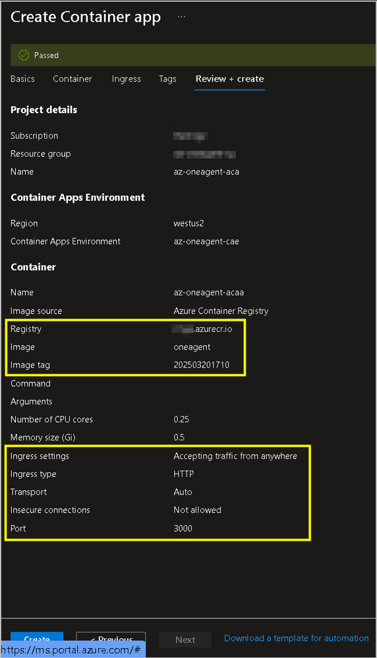Switch to the Basics tab
This screenshot has width=377, height=658.
pyautogui.click(x=22, y=79)
